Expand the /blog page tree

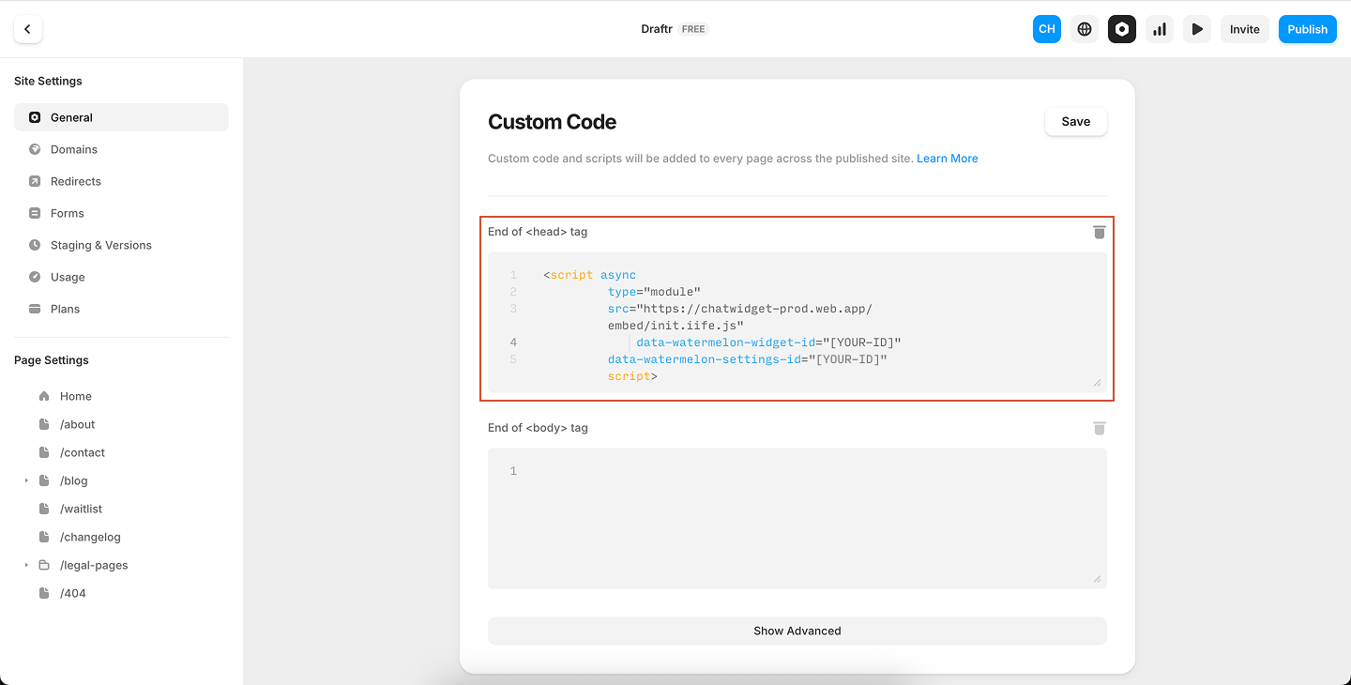[26, 480]
